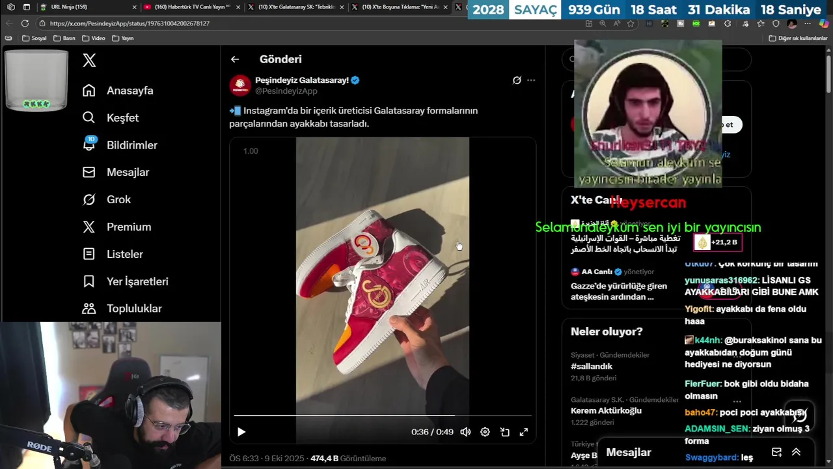Open the favorites list icon
The height and width of the screenshot is (469, 833).
coord(760,23)
